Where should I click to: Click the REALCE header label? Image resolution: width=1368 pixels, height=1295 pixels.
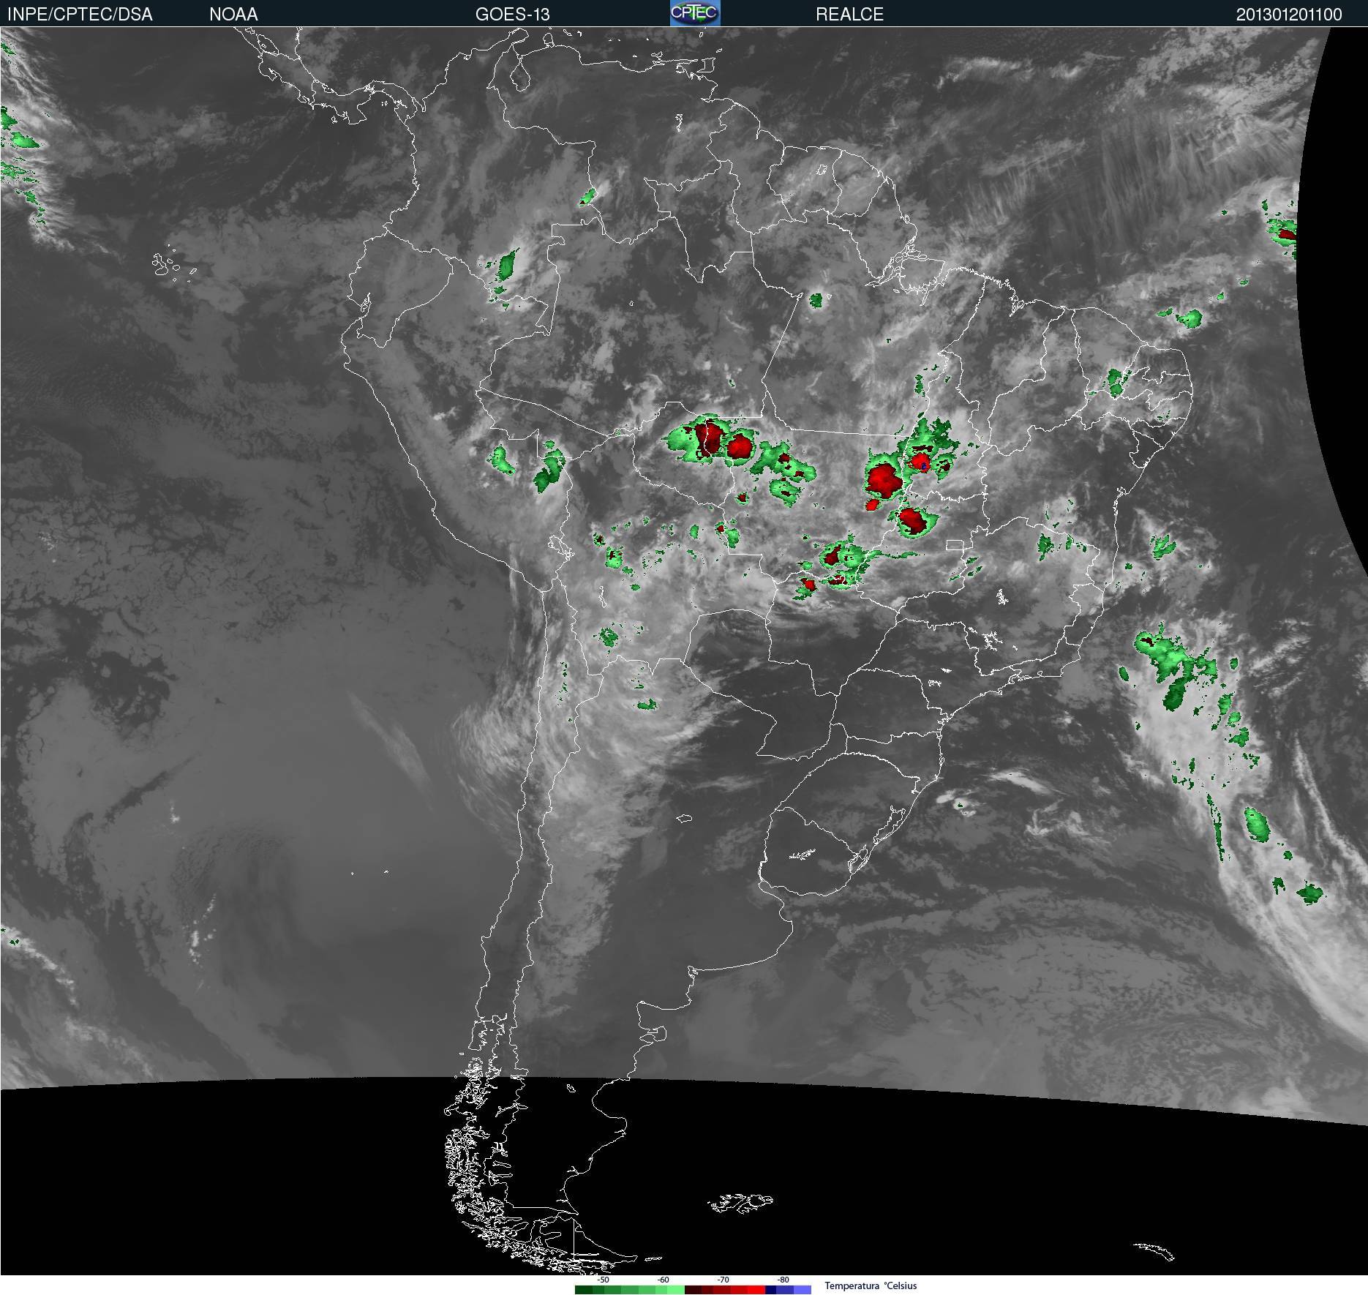click(849, 14)
